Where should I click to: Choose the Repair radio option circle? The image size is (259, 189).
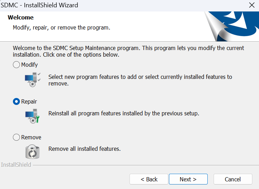point(16,101)
